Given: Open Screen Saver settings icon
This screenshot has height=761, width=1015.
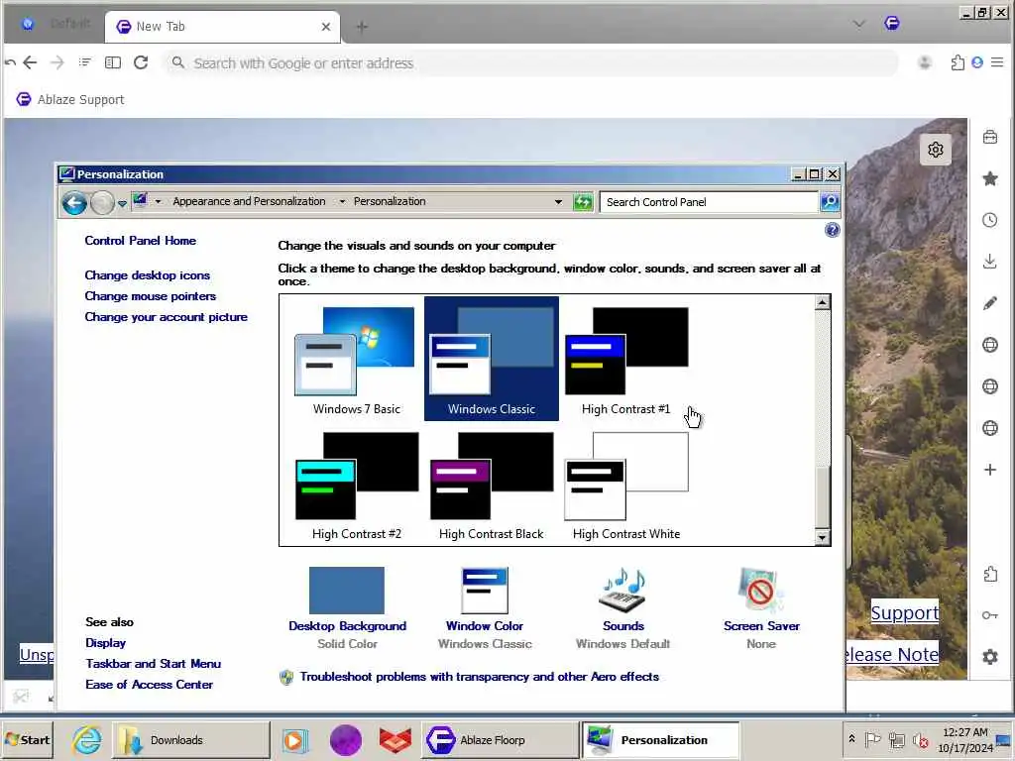Looking at the screenshot, I should tap(760, 591).
